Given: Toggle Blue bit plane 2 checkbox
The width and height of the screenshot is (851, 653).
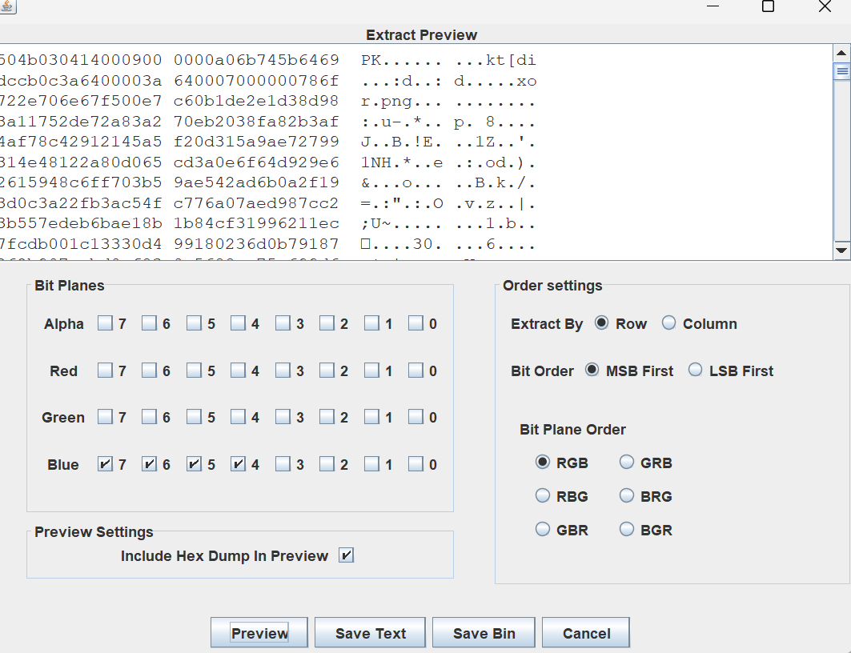Looking at the screenshot, I should (x=327, y=463).
